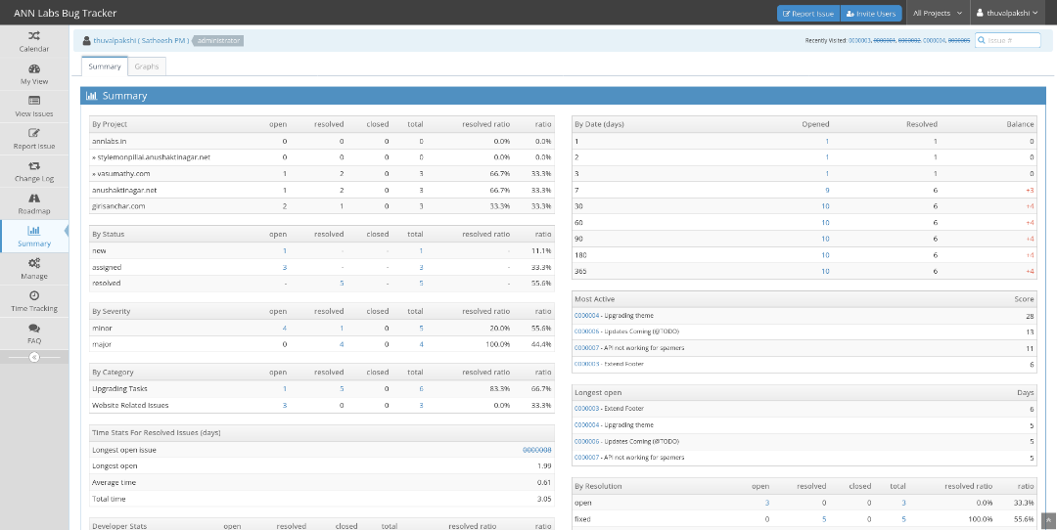The image size is (1057, 530).
Task: Click the blue Report Issue button
Action: click(x=806, y=14)
